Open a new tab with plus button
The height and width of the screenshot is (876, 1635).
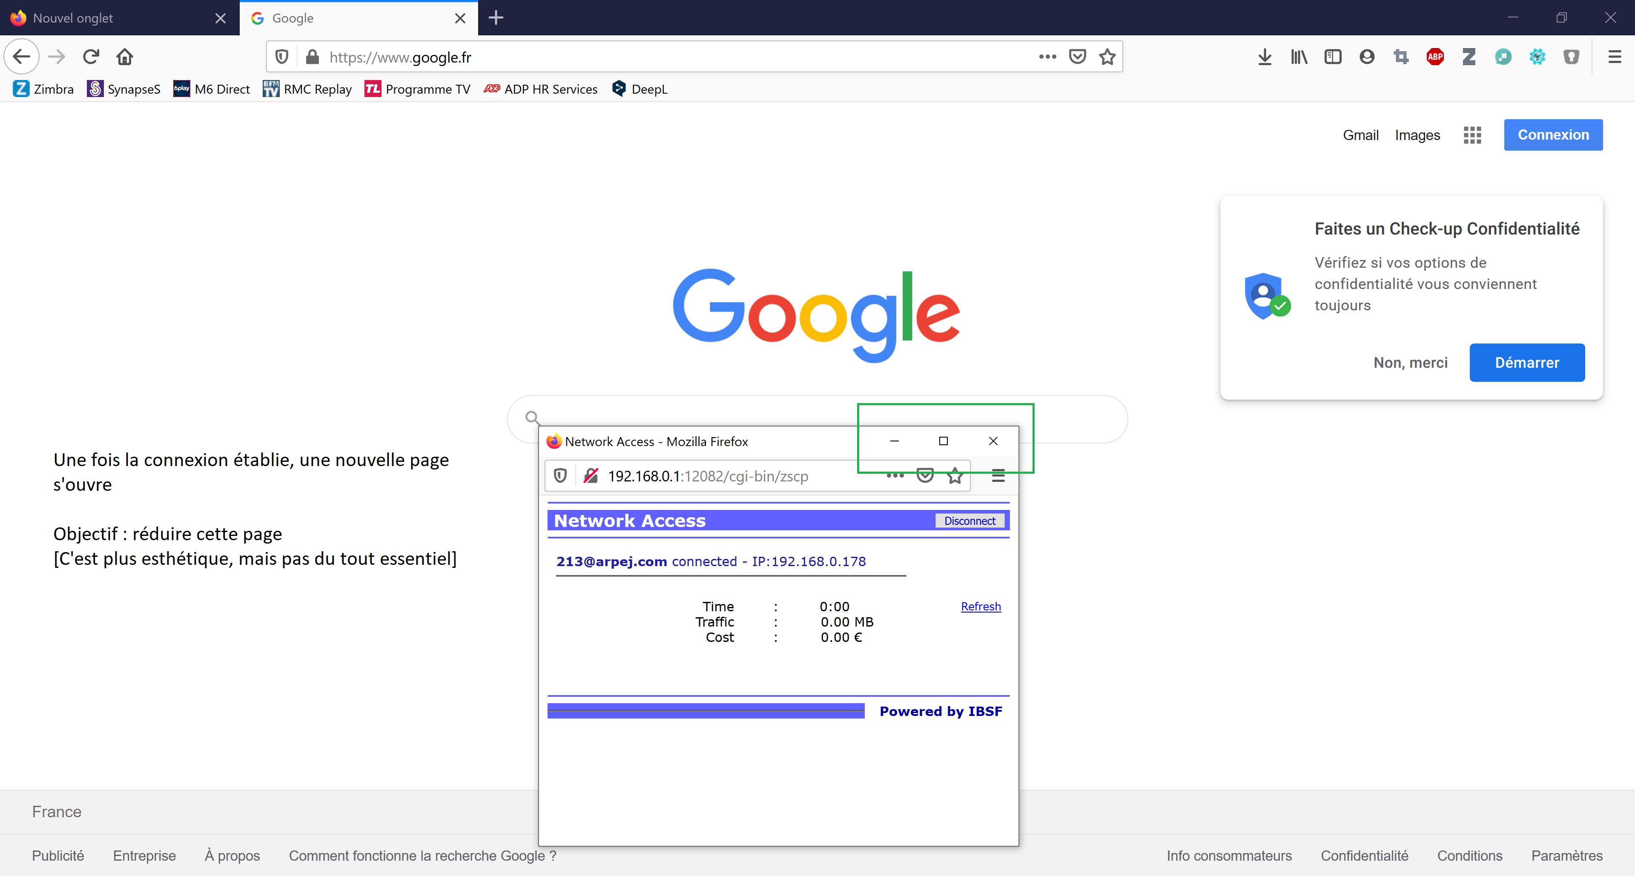coord(496,18)
